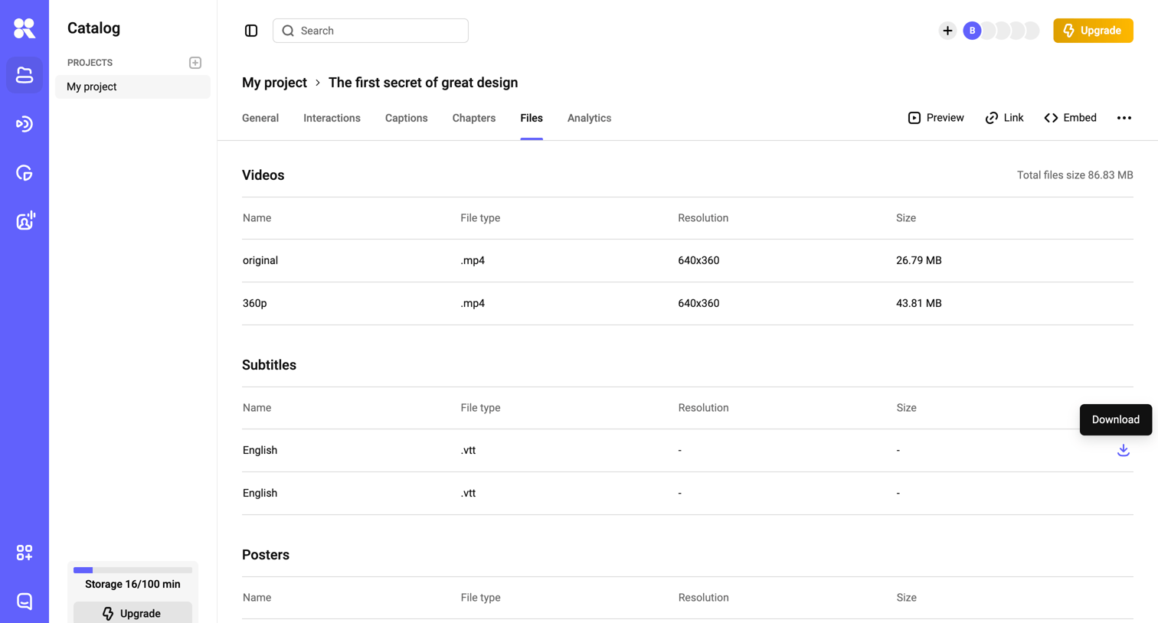
Task: Download the English subtitle file
Action: 1123,450
